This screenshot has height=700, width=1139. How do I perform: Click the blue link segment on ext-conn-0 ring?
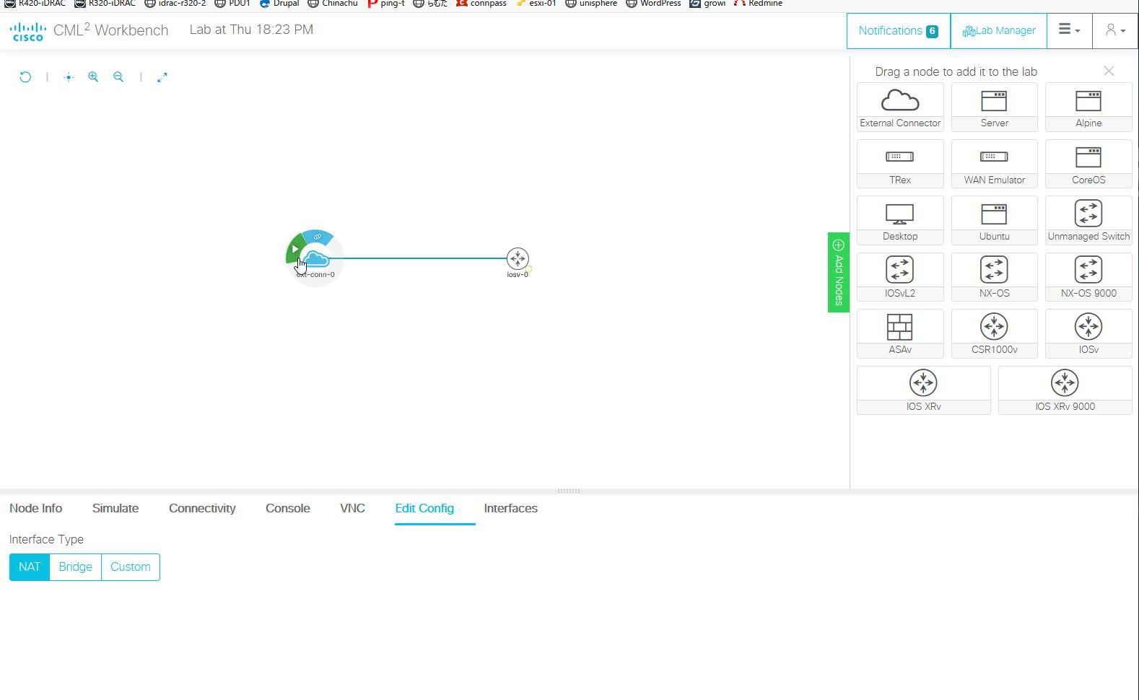click(x=317, y=237)
